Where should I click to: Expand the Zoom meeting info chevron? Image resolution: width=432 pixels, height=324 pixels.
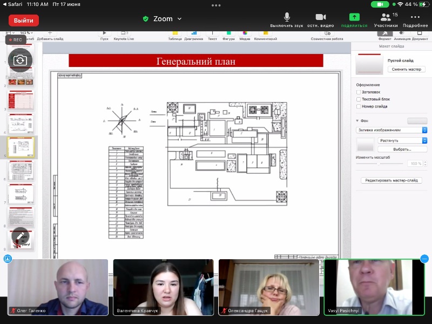pyautogui.click(x=180, y=19)
